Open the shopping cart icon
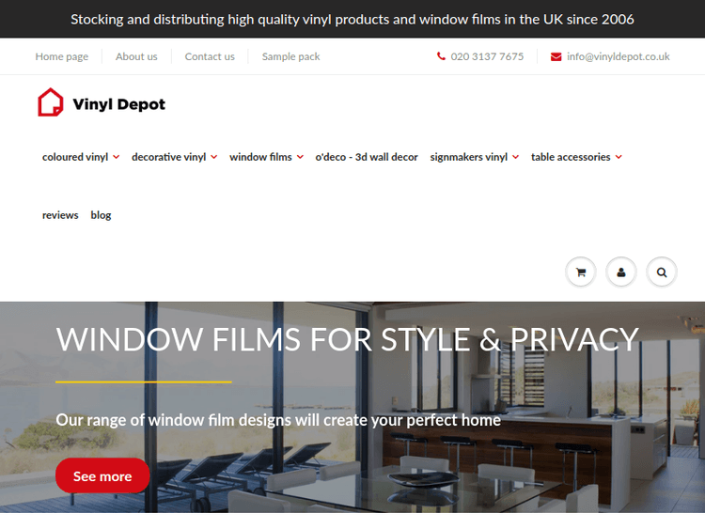The width and height of the screenshot is (705, 529). (x=580, y=272)
